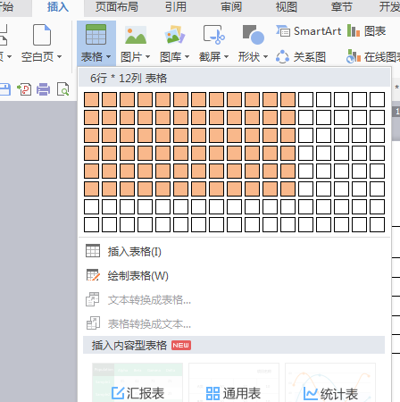Switch to the Review (审阅) tab
400x402 pixels.
[x=231, y=7]
